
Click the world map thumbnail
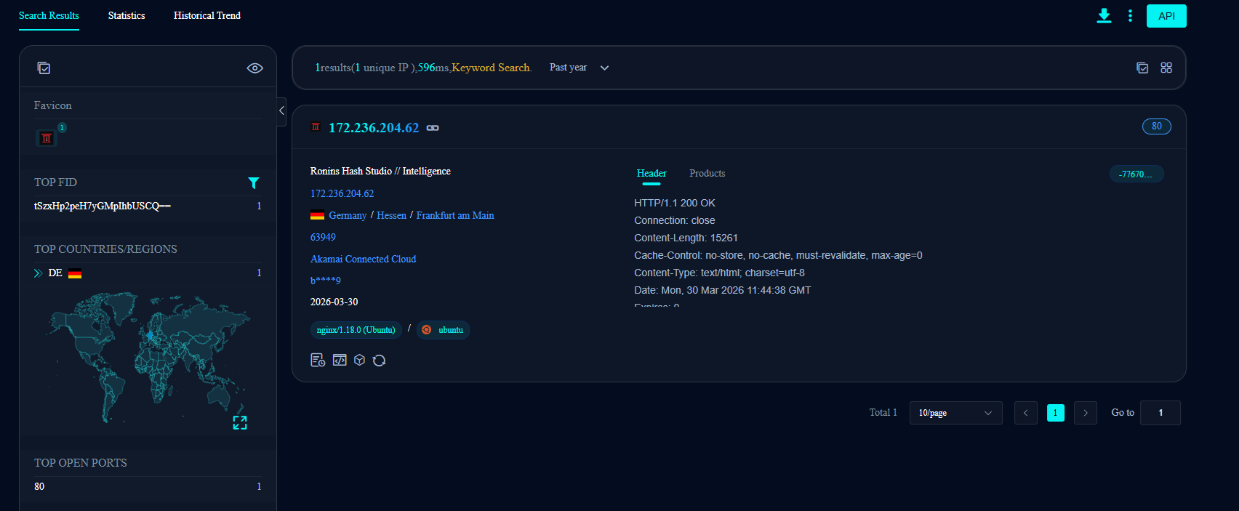tap(149, 358)
